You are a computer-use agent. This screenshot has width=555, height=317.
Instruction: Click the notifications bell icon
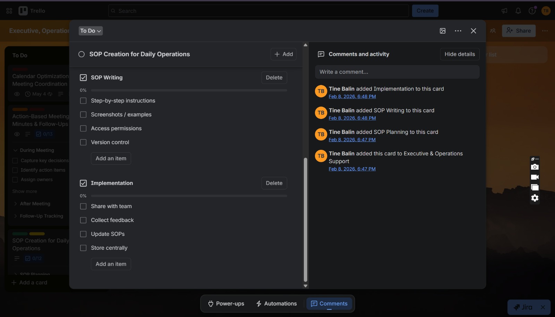518,11
